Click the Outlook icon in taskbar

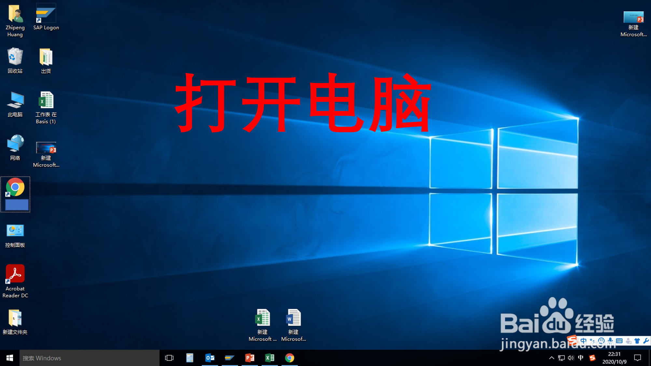click(210, 358)
